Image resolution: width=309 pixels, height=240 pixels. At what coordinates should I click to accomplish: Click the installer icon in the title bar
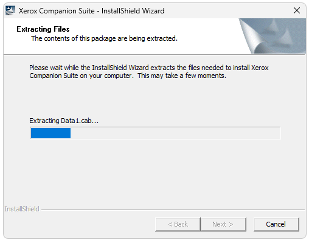pyautogui.click(x=10, y=10)
